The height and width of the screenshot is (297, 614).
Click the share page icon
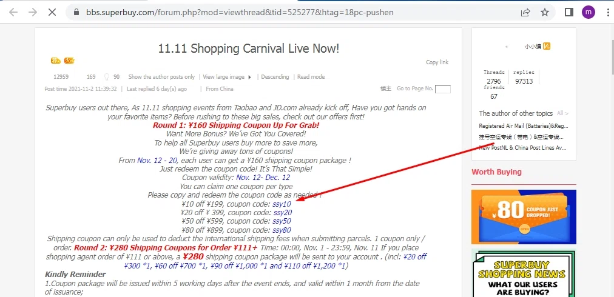(x=525, y=12)
